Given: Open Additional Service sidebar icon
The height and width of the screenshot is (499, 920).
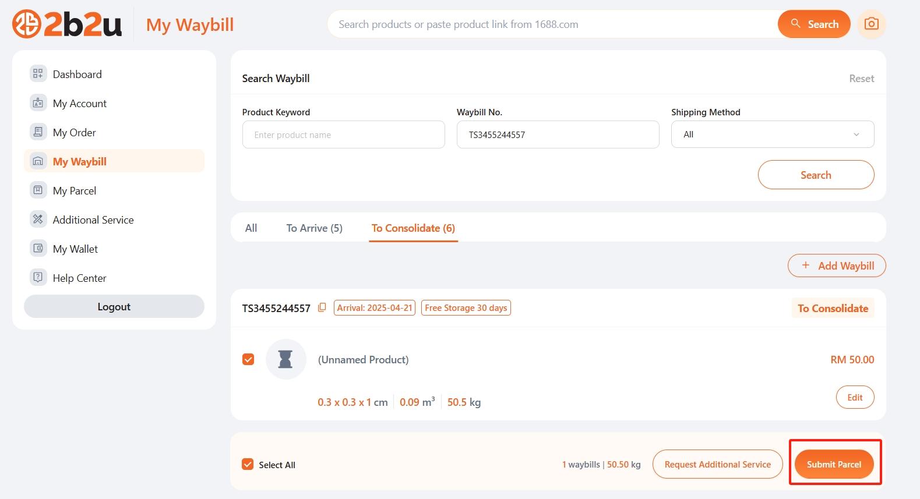Looking at the screenshot, I should [38, 220].
